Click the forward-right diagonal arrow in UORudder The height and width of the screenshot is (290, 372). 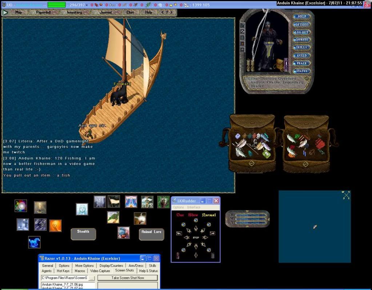[x=203, y=230]
